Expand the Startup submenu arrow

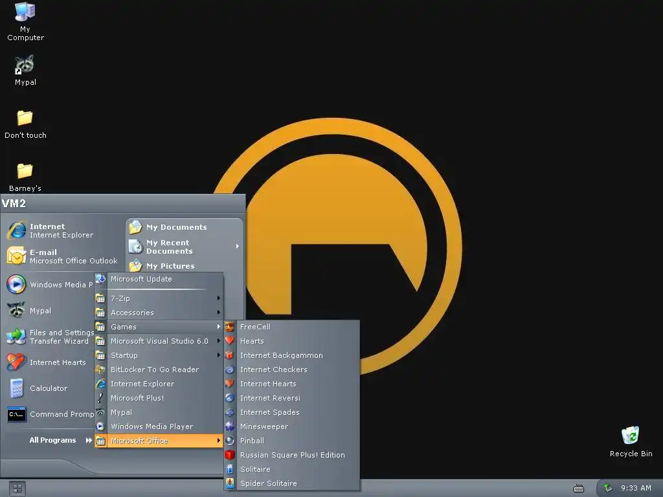point(219,355)
